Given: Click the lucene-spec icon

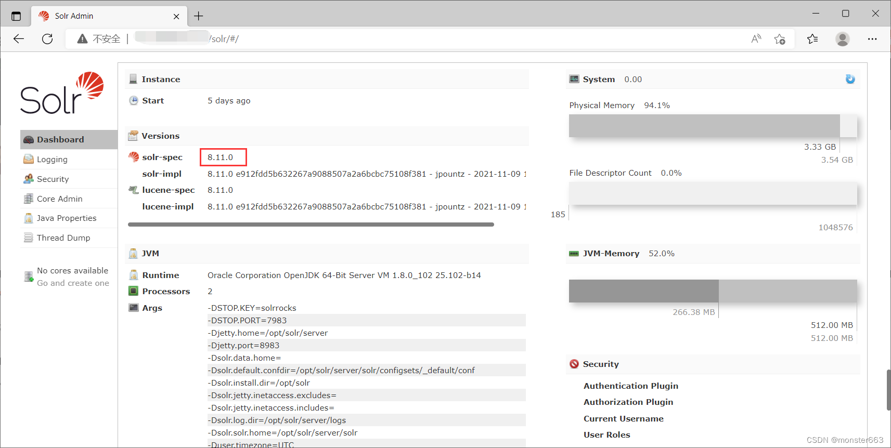Looking at the screenshot, I should click(x=134, y=190).
